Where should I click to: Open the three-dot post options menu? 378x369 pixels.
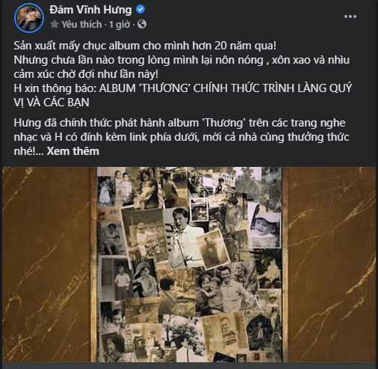click(x=350, y=16)
